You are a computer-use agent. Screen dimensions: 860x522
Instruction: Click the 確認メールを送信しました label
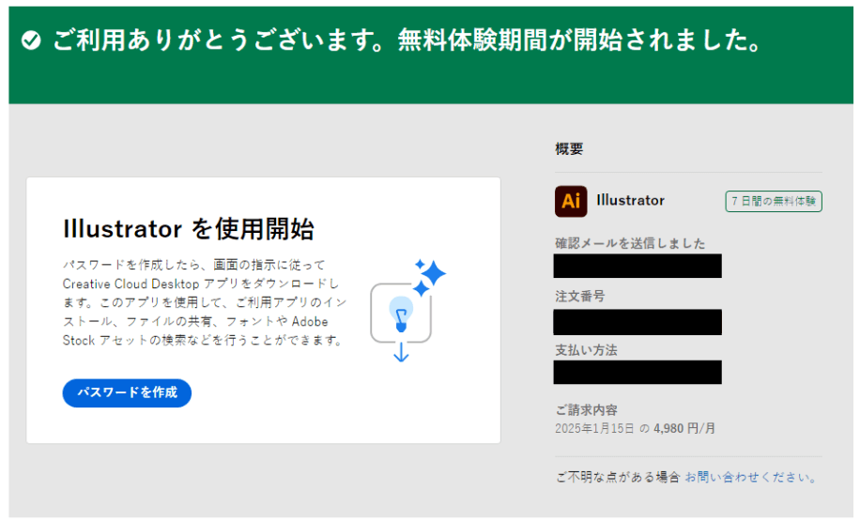pos(629,244)
